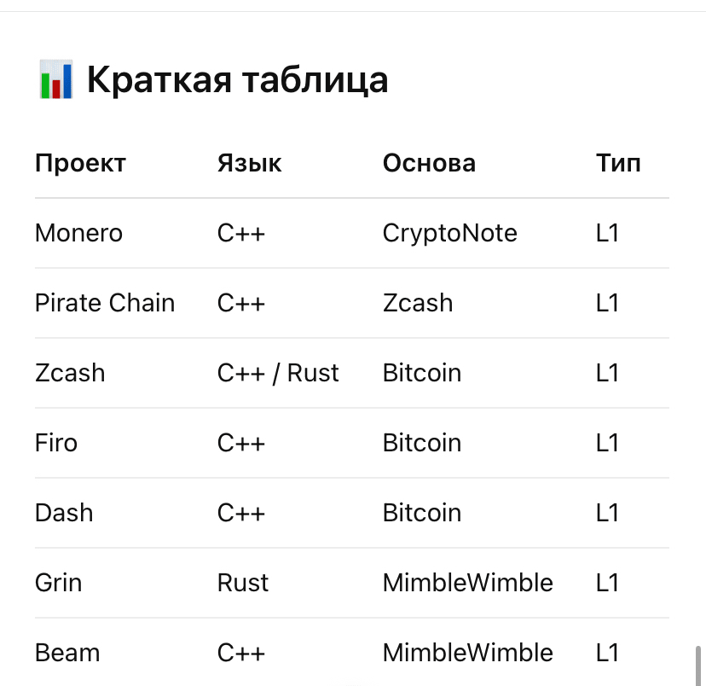Click the C++ / Rust language cell

(x=278, y=373)
